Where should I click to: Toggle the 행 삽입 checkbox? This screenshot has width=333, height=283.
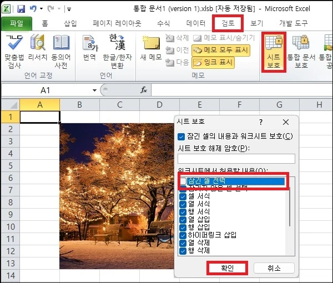pos(183,228)
